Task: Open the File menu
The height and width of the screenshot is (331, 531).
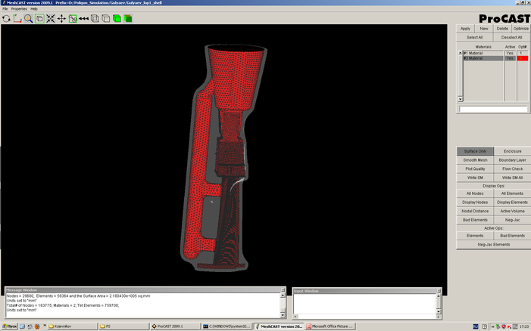Action: (x=5, y=8)
